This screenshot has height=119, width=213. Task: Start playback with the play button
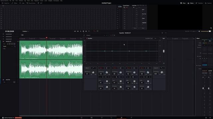(x=81, y=31)
